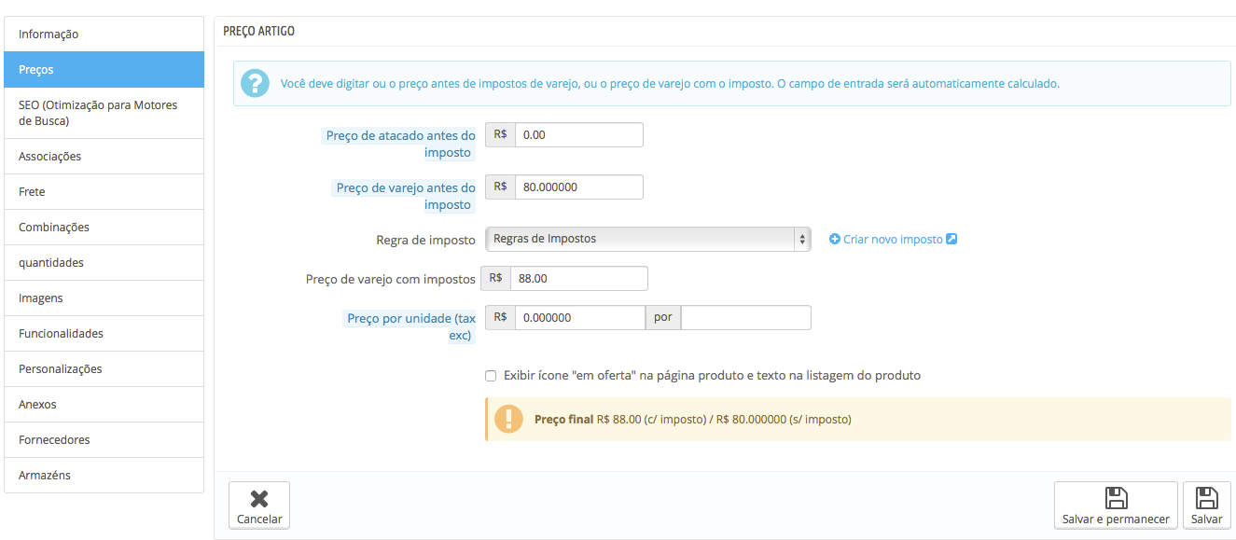Click the "Exibir ícone em oferta" checkbox label text

(712, 376)
